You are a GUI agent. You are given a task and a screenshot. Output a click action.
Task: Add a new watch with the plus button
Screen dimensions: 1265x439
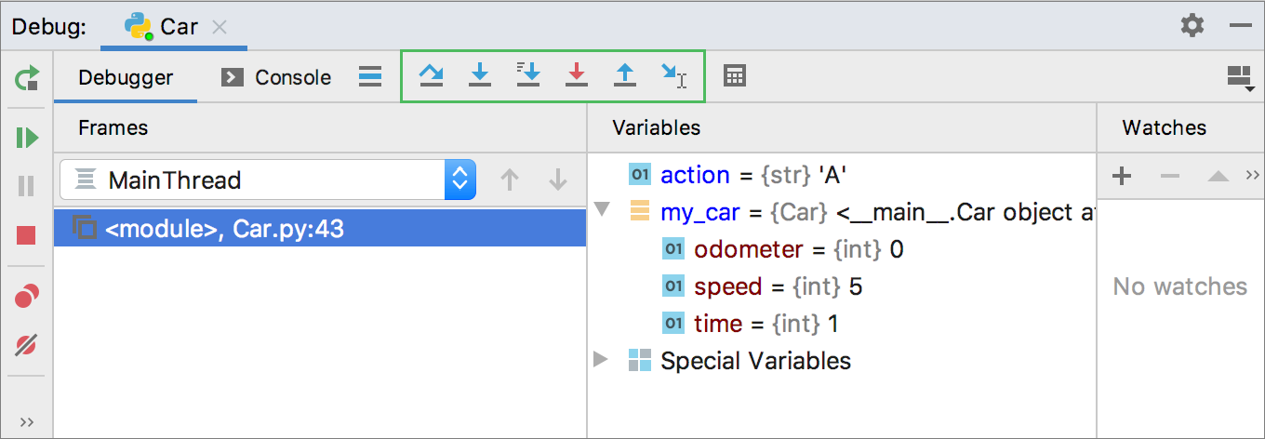1122,176
